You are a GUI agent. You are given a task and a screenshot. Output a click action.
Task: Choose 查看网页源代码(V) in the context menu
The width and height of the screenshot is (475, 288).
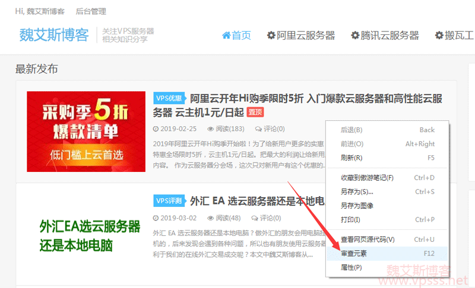(x=367, y=239)
